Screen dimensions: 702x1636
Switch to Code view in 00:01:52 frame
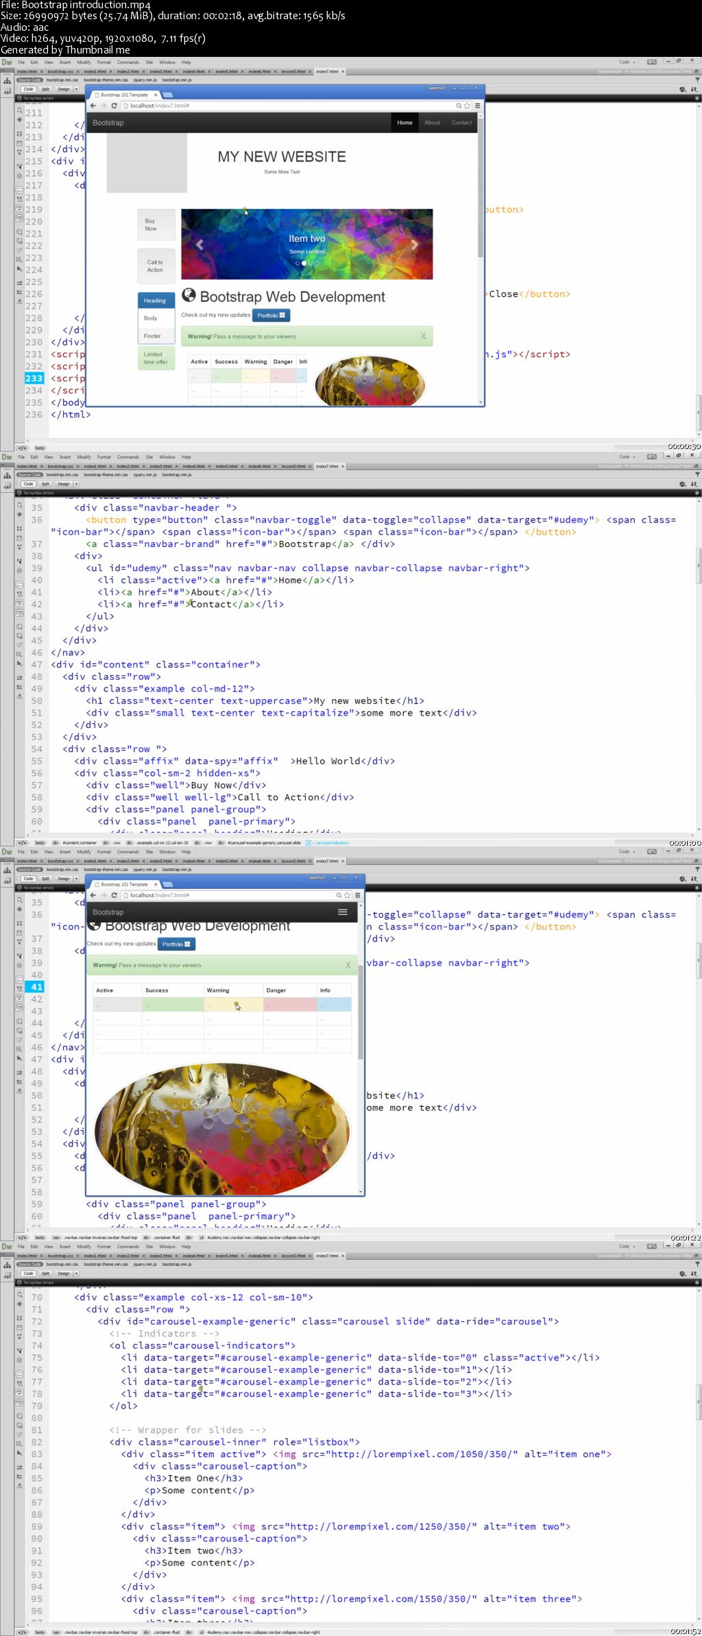[x=28, y=1273]
